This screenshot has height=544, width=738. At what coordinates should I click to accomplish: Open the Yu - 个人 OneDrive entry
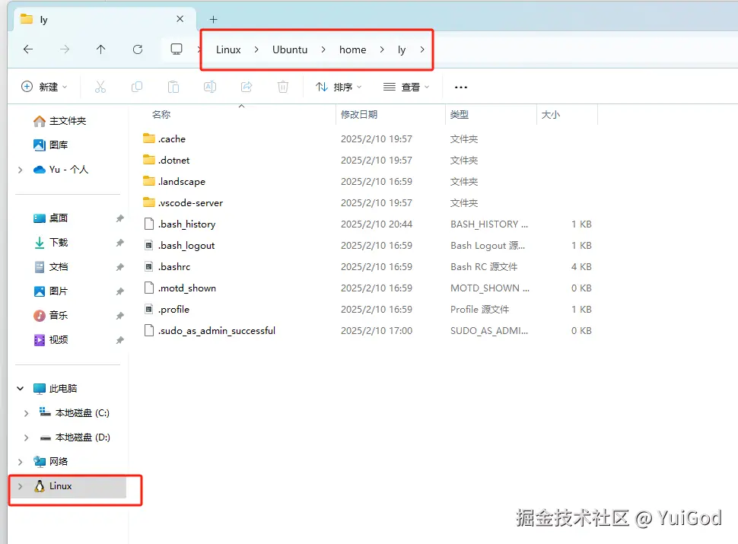(x=61, y=170)
